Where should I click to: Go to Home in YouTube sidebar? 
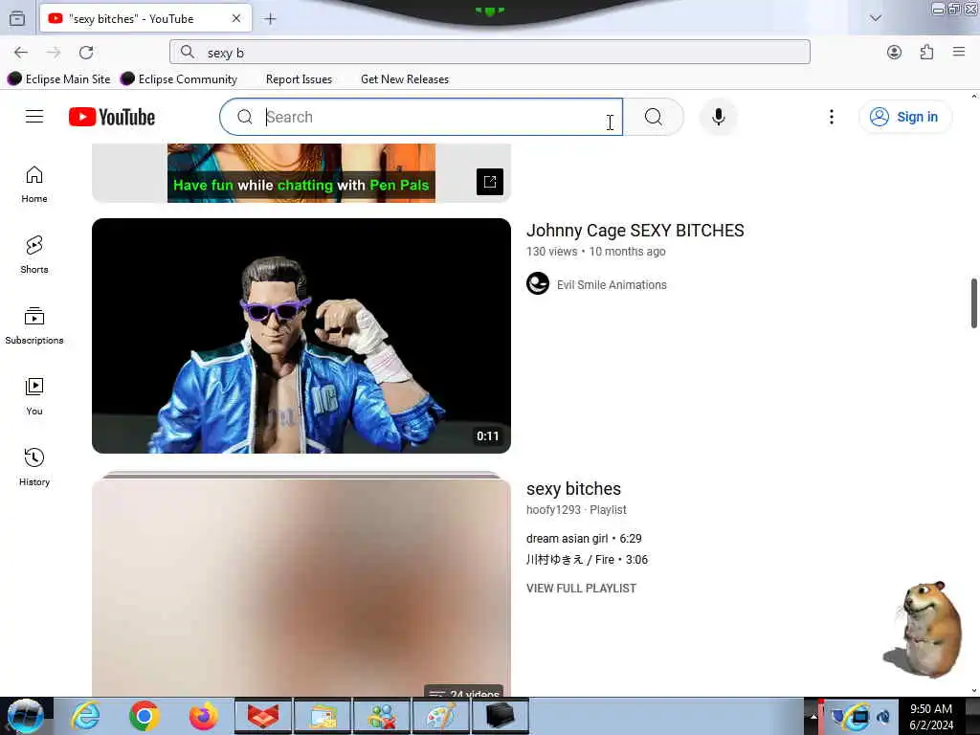34,185
